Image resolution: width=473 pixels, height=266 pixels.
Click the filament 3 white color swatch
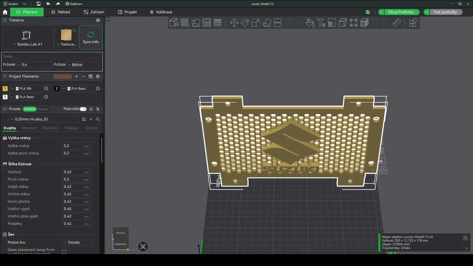(x=5, y=97)
